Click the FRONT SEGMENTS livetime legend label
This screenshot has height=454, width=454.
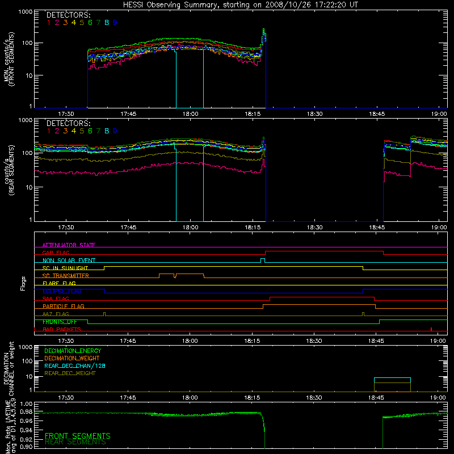pyautogui.click(x=78, y=436)
